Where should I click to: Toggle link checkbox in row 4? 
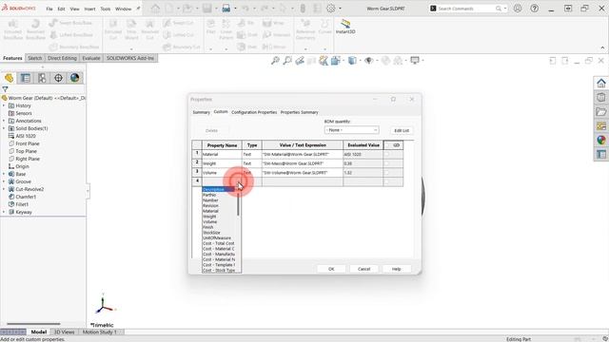(x=386, y=181)
